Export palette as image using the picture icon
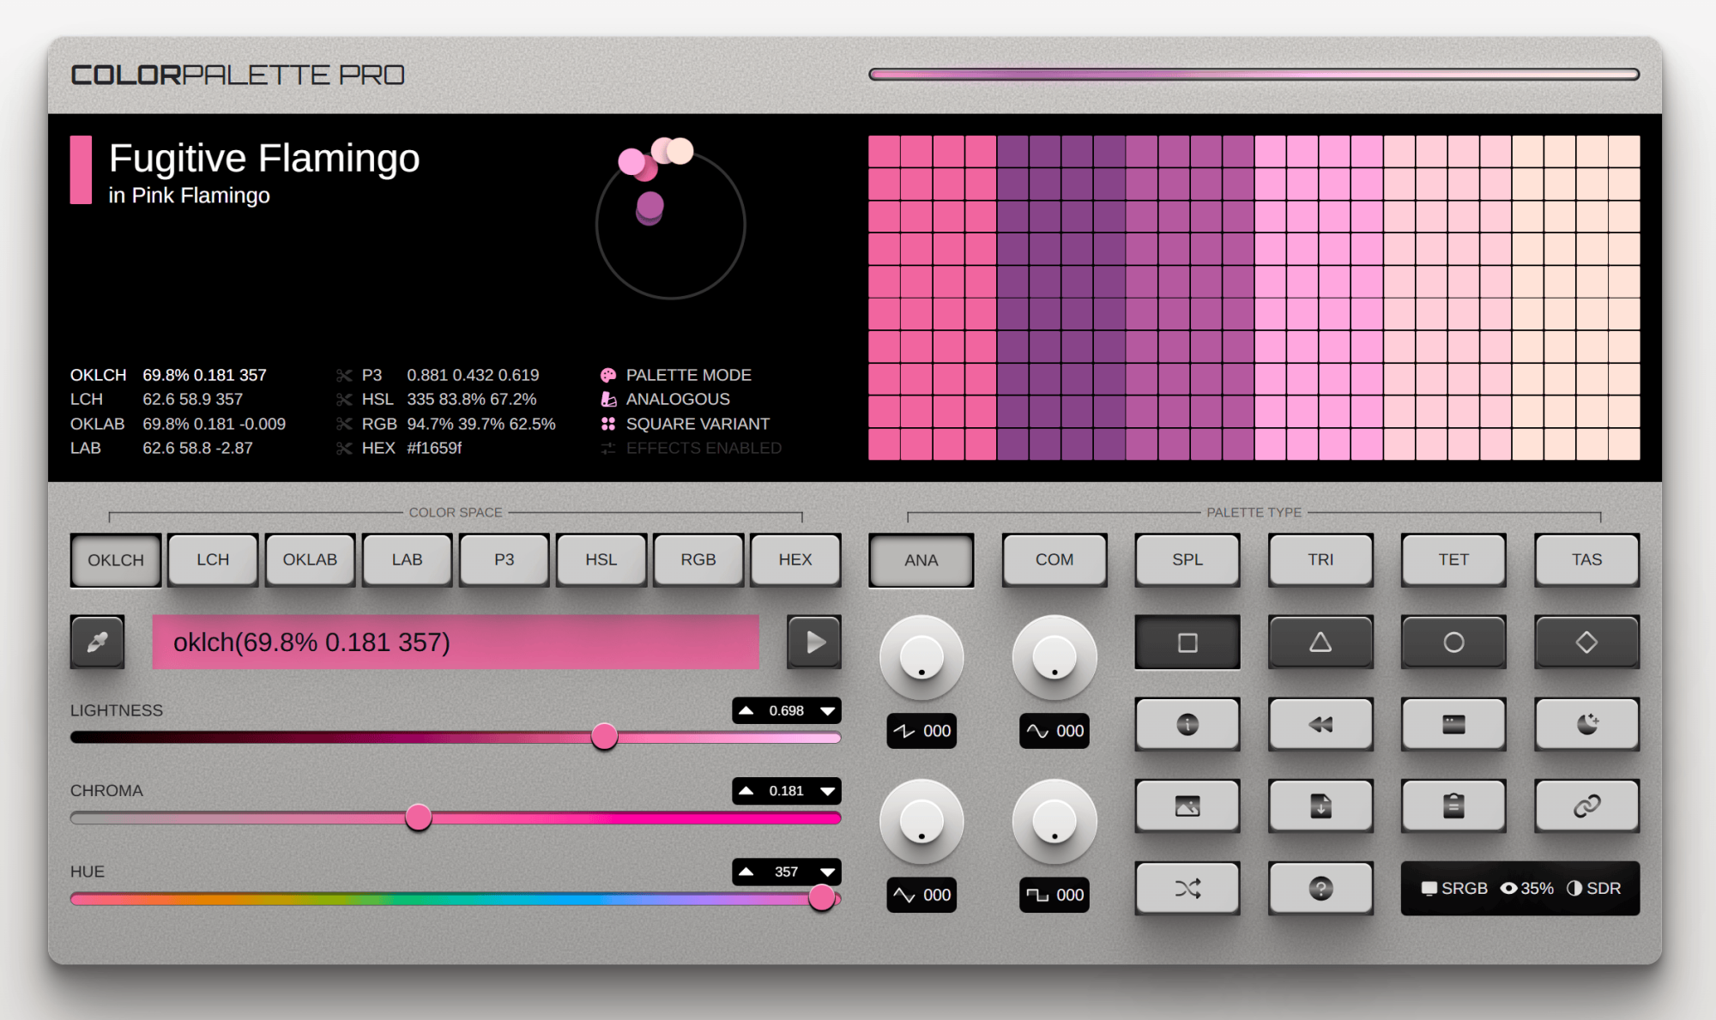 (x=1187, y=806)
